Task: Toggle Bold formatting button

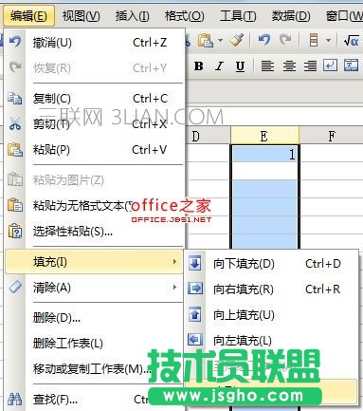Action: pyautogui.click(x=199, y=66)
